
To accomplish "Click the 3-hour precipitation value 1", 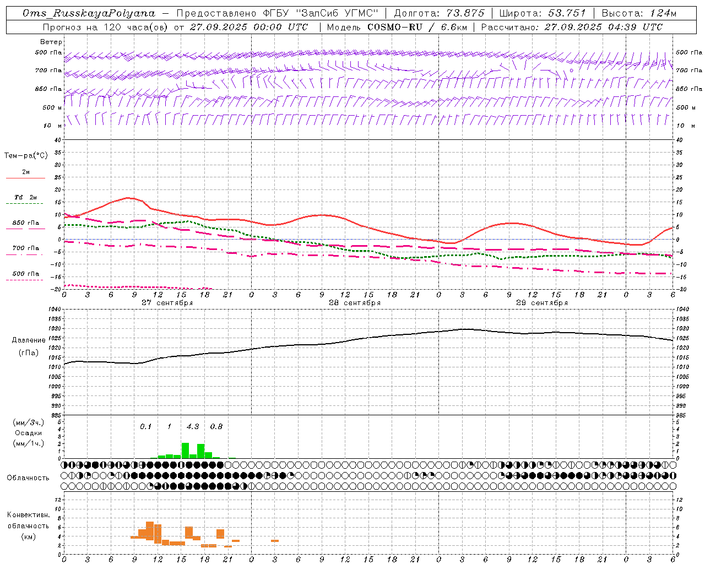I will tap(170, 426).
